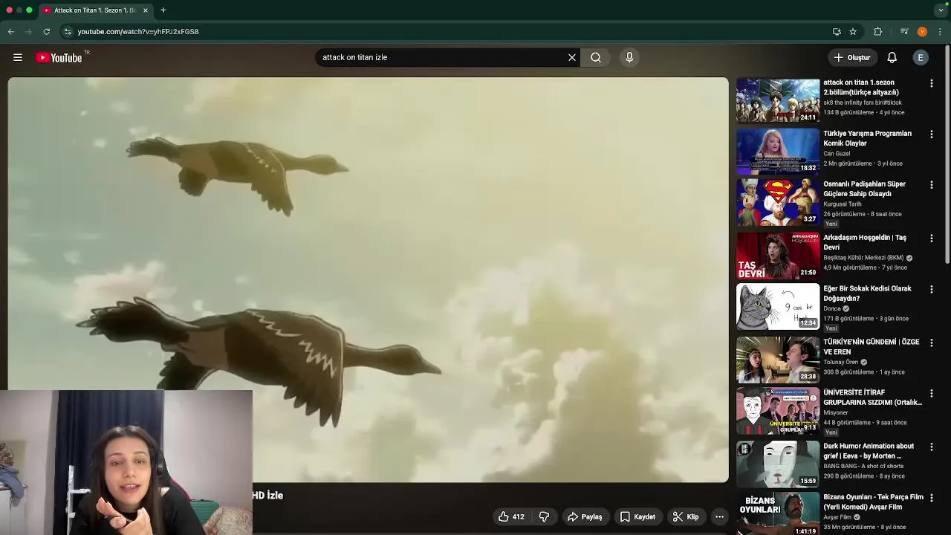Viewport: 951px width, 535px height.
Task: Open options for Bizans Oyunları video
Action: coord(932,498)
